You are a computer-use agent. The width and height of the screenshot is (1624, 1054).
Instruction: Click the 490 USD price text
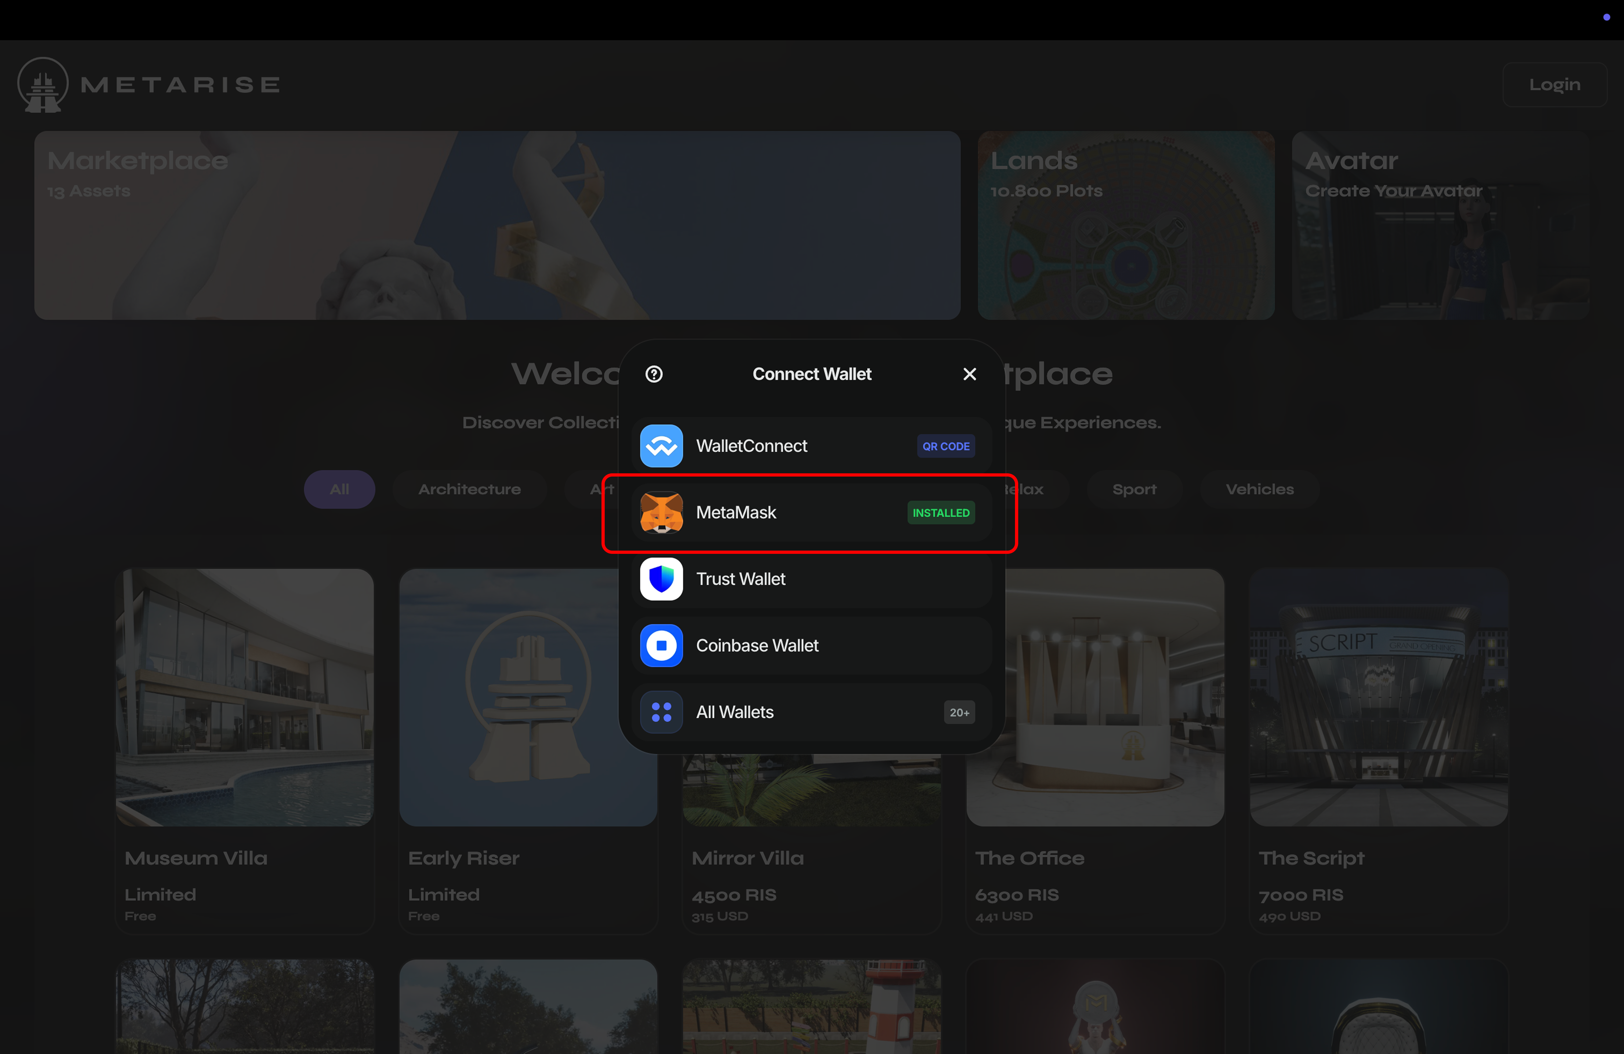tap(1290, 917)
